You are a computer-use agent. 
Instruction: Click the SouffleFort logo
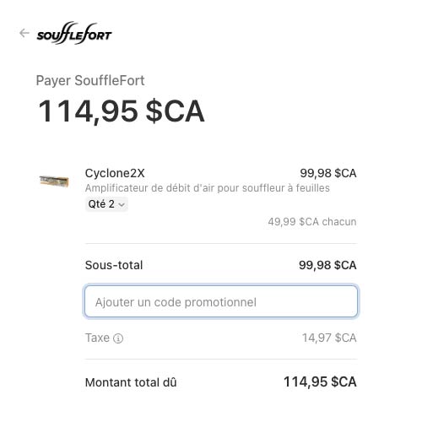coord(74,33)
